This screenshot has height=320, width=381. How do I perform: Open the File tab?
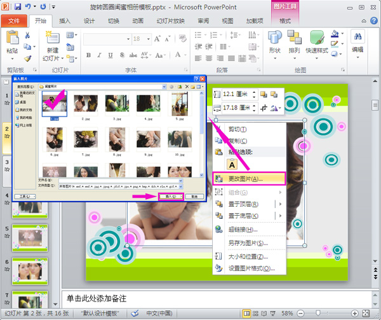point(14,21)
